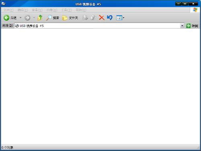The width and height of the screenshot is (201, 151).
Task: Click the blue Undo arrow icon
Action: pyautogui.click(x=110, y=18)
